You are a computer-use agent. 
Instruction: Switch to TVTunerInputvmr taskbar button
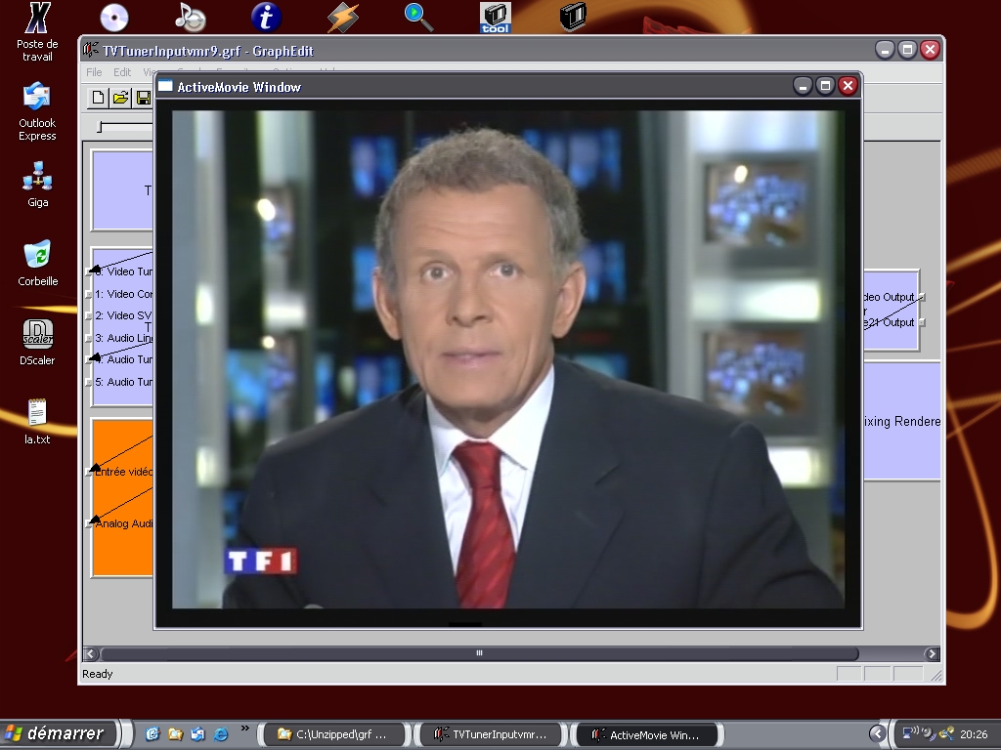pos(491,734)
